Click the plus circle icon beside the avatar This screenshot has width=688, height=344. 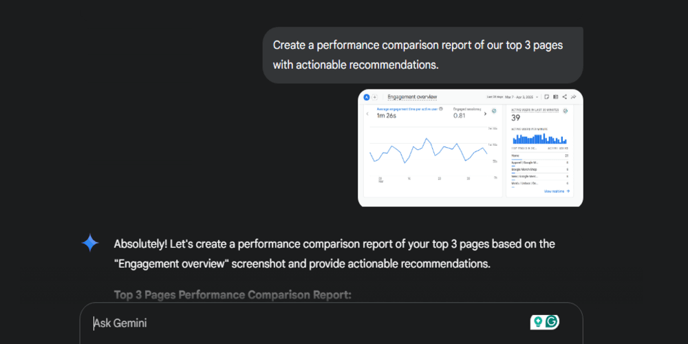point(374,97)
